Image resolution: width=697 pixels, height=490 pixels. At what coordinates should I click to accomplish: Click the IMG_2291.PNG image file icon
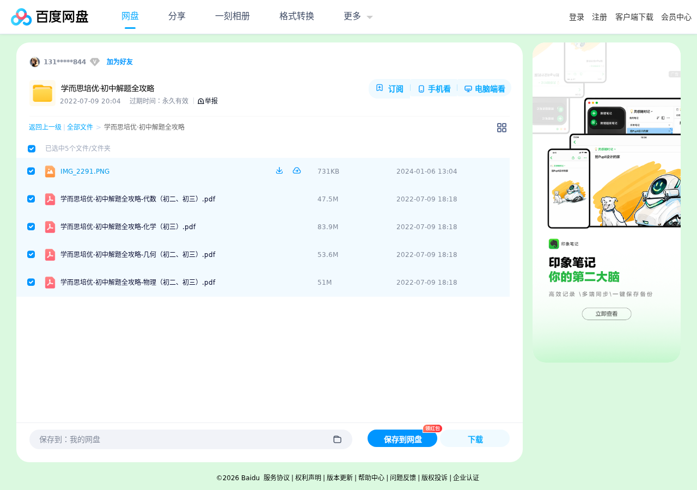pos(50,171)
